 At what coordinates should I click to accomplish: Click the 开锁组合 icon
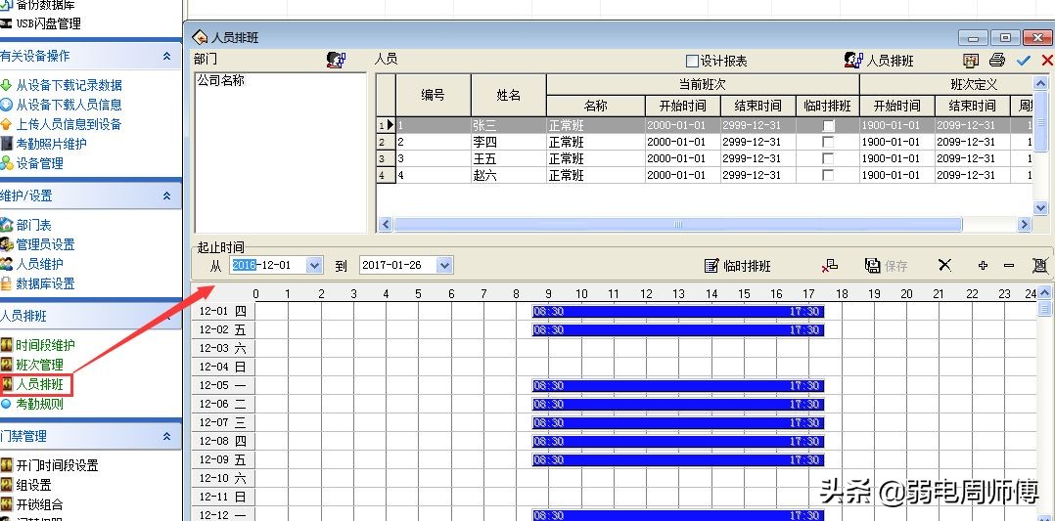coord(6,504)
